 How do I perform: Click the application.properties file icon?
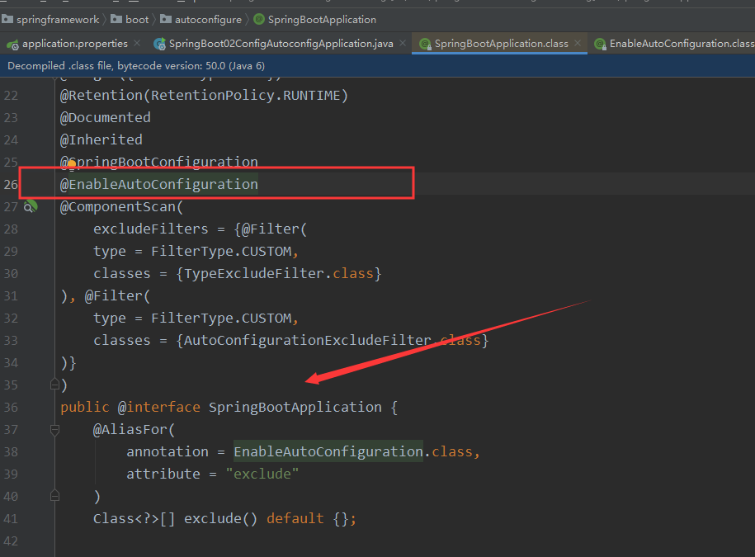(x=13, y=45)
